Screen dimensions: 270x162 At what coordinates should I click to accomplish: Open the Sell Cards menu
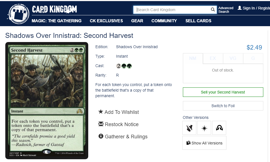[198, 21]
